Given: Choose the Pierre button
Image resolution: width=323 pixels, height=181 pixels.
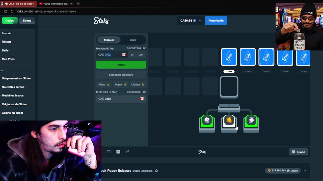Looking at the screenshot, I should [x=104, y=85].
